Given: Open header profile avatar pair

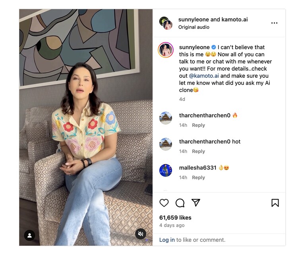Looking at the screenshot, I should pyautogui.click(x=165, y=23).
